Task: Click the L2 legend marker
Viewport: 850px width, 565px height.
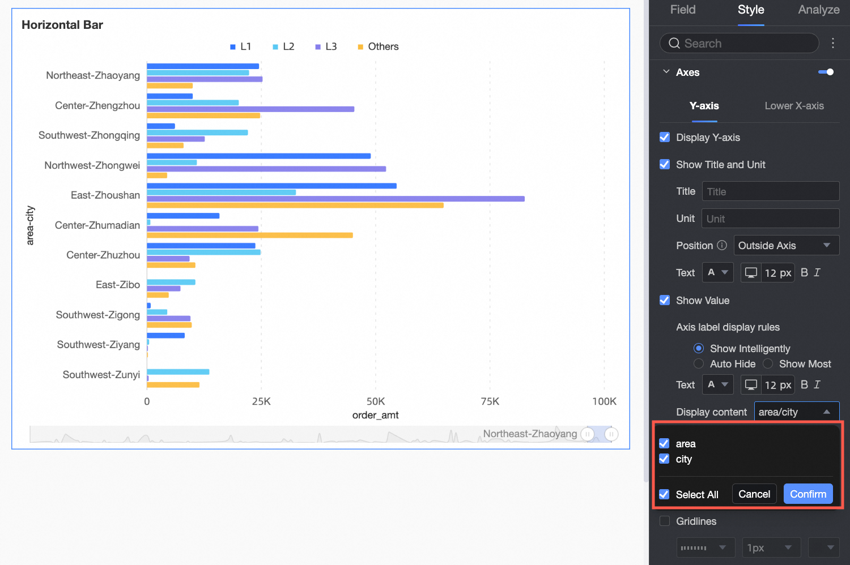Action: 275,47
